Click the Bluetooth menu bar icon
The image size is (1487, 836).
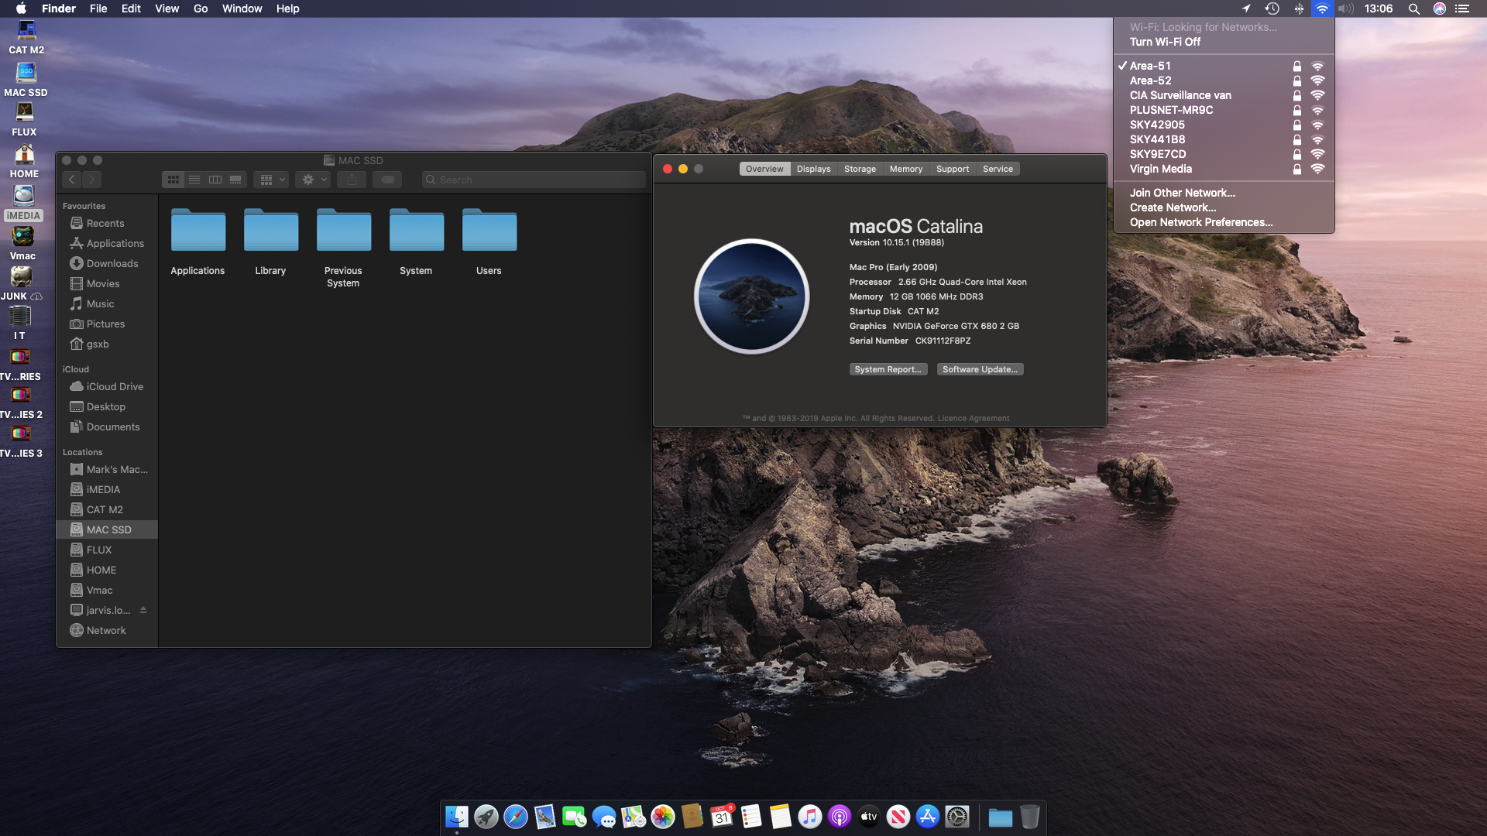pyautogui.click(x=1299, y=9)
